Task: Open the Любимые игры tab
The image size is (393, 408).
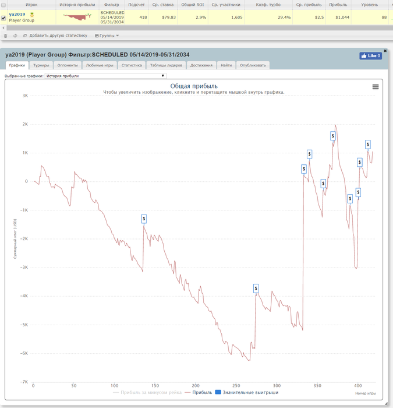Action: [x=100, y=65]
